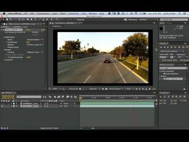Toggle fx switch for Warp Stabilizer VFX
Image resolution: width=189 pixels, height=142 pixels.
point(4,30)
